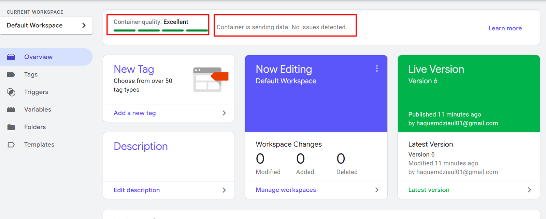The width and height of the screenshot is (546, 219).
Task: Click the Variables brick icon
Action: point(11,109)
